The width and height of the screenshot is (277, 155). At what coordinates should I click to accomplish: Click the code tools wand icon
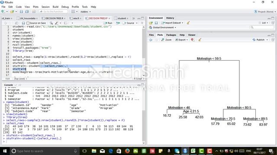(57, 23)
